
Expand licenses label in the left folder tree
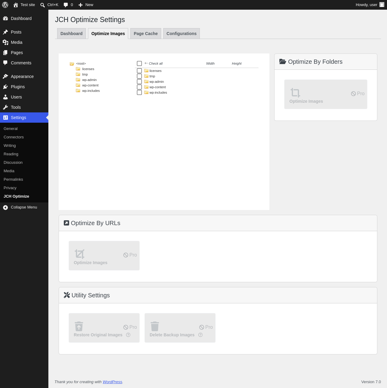click(88, 69)
